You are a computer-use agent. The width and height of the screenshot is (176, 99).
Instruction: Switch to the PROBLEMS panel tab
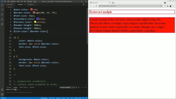point(9,87)
